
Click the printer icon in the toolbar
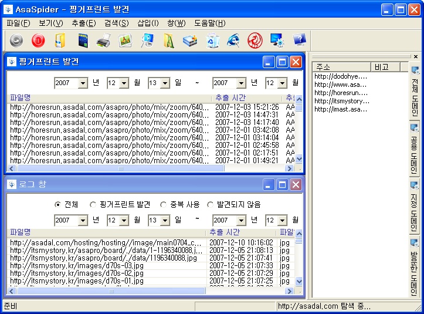point(103,41)
